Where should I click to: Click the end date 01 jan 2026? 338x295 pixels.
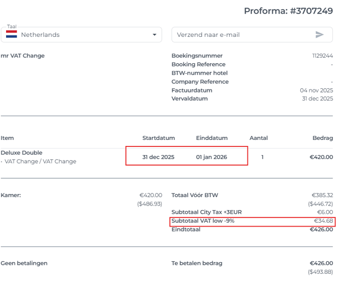(x=211, y=157)
